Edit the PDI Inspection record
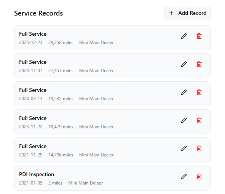 pyautogui.click(x=184, y=177)
